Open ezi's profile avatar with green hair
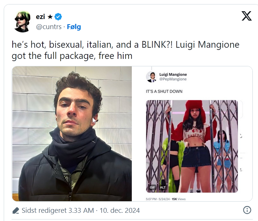The width and height of the screenshot is (258, 221). click(x=22, y=21)
